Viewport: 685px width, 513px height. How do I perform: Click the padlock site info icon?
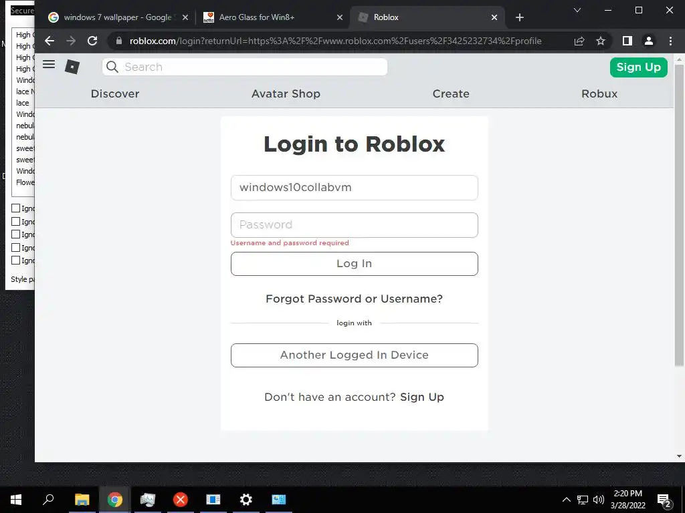pos(119,41)
